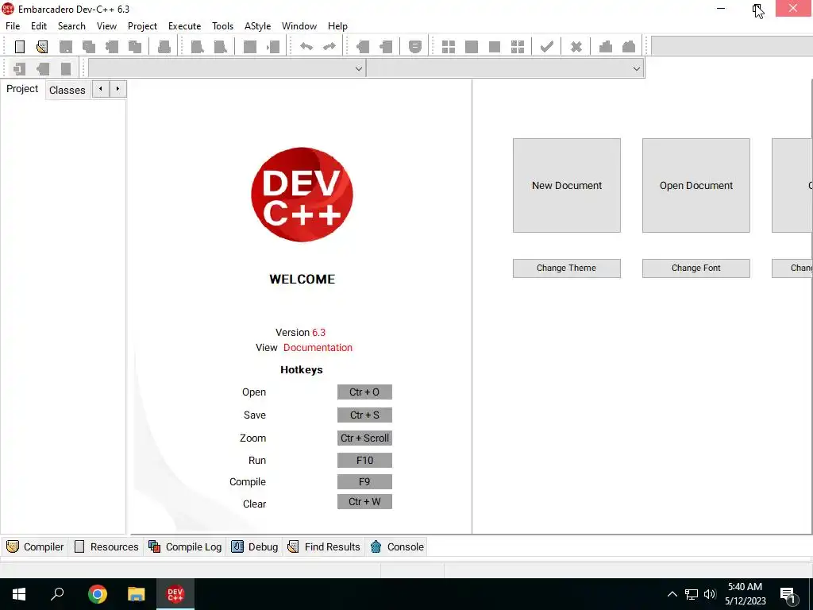The height and width of the screenshot is (610, 813).
Task: Click the Open Document button
Action: 695,185
